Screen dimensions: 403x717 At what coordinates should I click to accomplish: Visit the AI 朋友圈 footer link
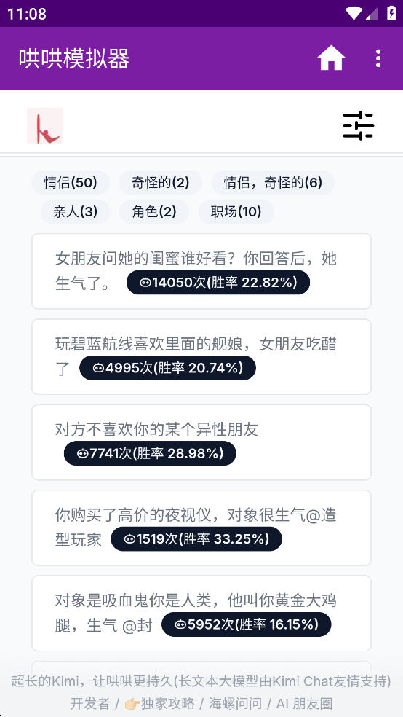click(x=304, y=703)
